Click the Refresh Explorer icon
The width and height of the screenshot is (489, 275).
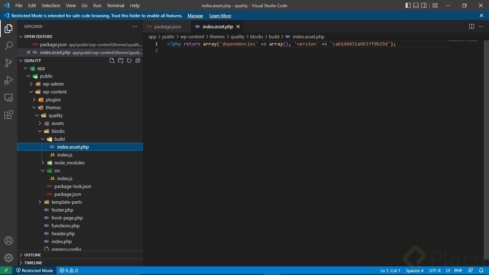pyautogui.click(x=129, y=61)
